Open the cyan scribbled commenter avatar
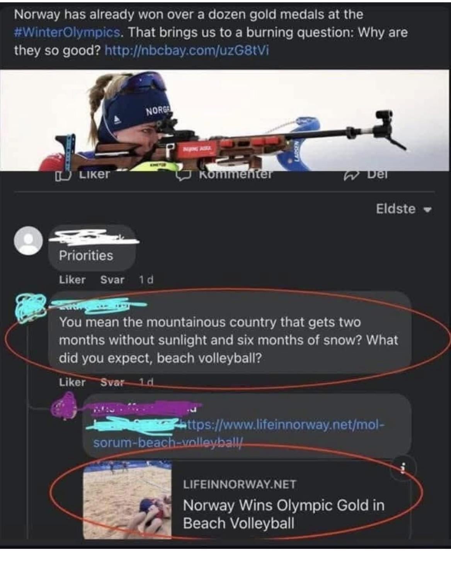 point(30,307)
